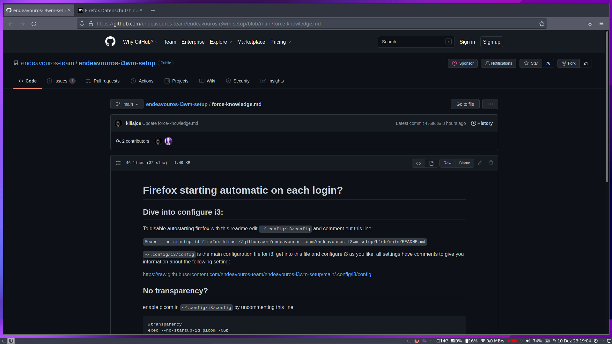
Task: Click the Go to file button
Action: 465,104
